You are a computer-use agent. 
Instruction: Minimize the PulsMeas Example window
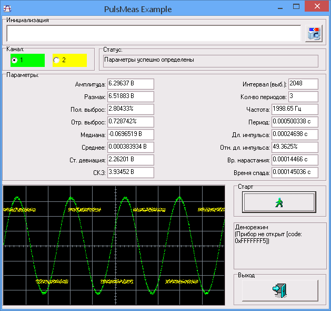click(280, 7)
